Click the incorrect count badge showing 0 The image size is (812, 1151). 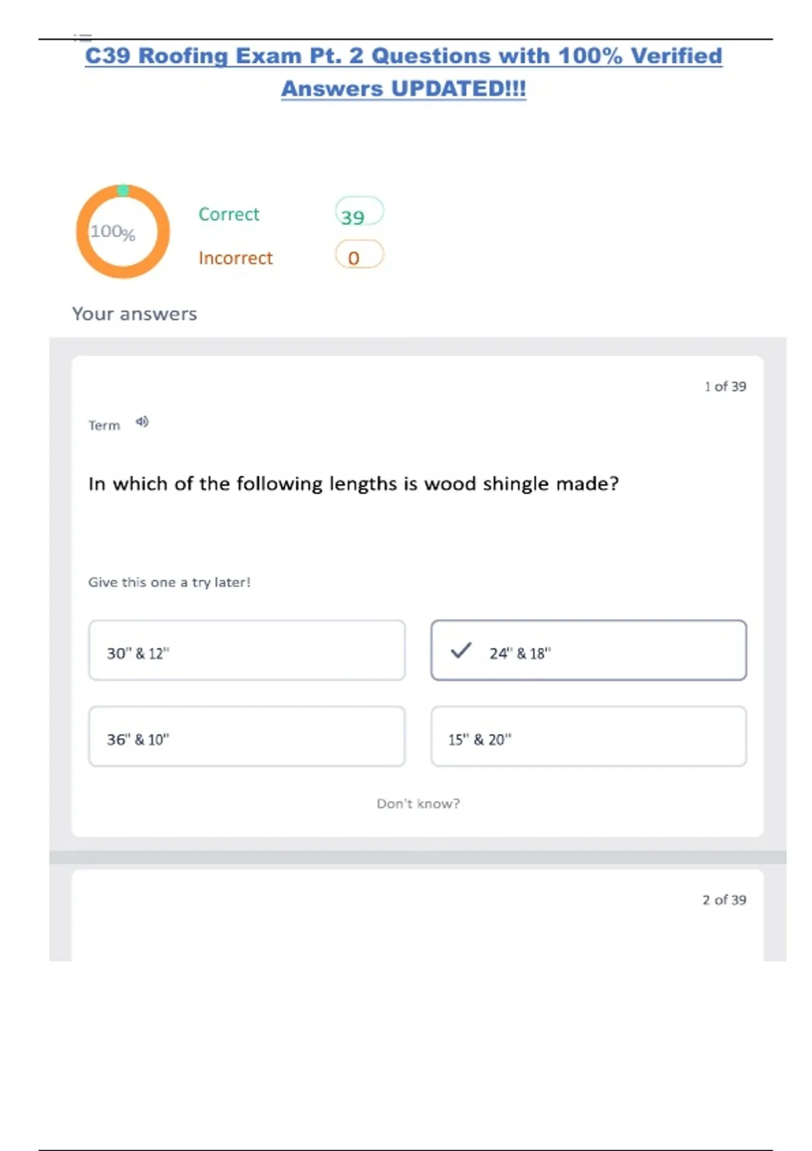pos(359,255)
